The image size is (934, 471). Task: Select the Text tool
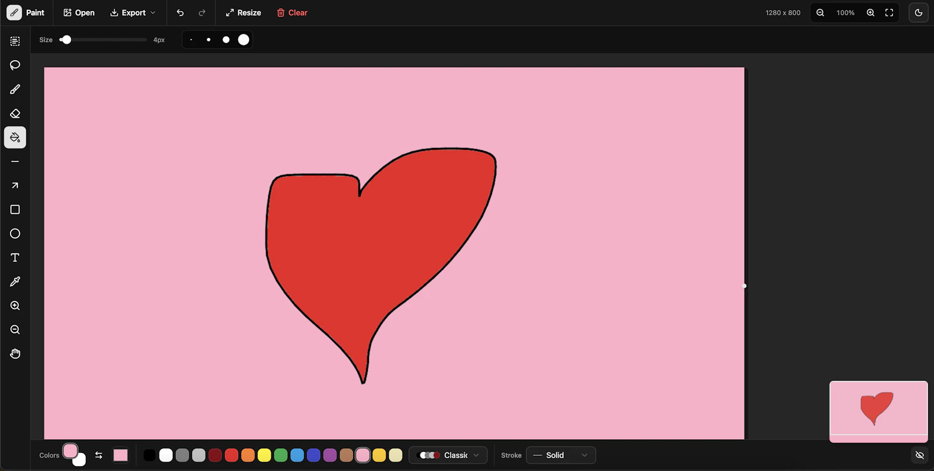click(15, 258)
